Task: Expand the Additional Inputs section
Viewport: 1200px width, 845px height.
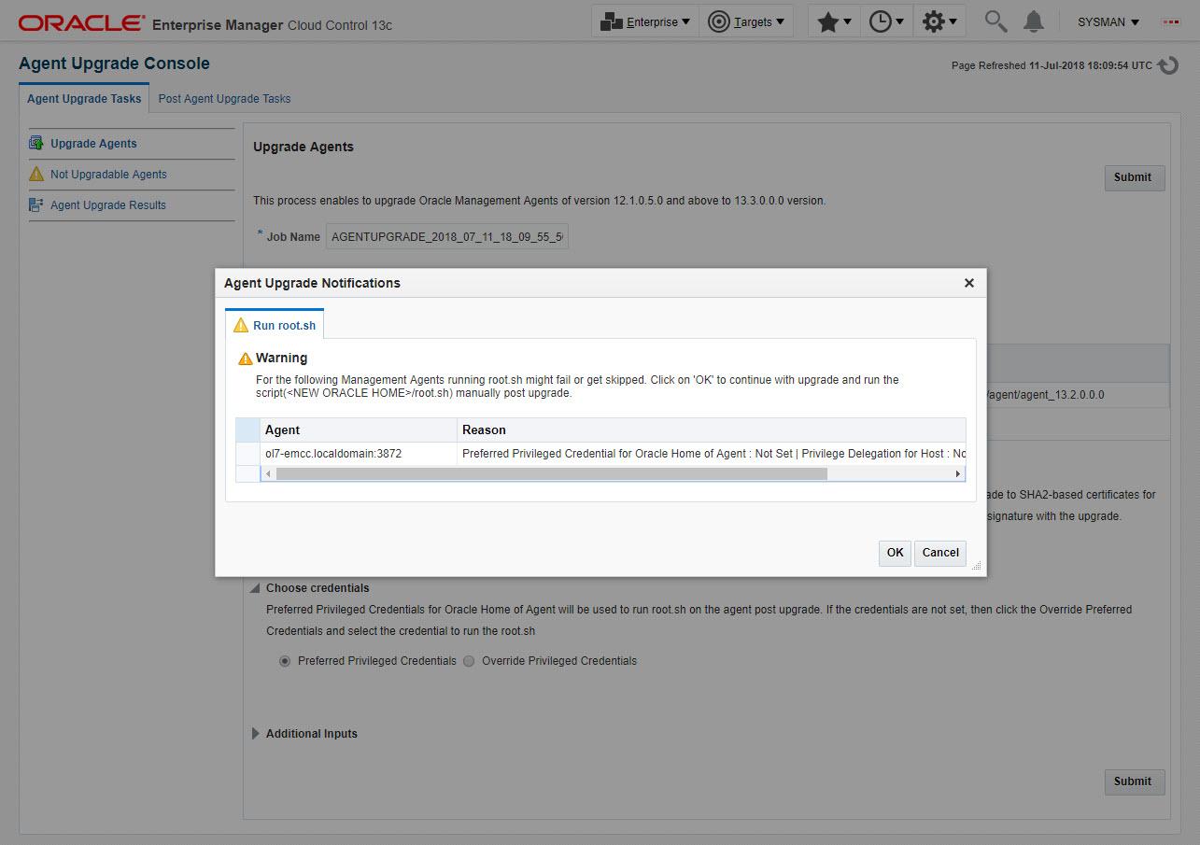Action: click(255, 734)
